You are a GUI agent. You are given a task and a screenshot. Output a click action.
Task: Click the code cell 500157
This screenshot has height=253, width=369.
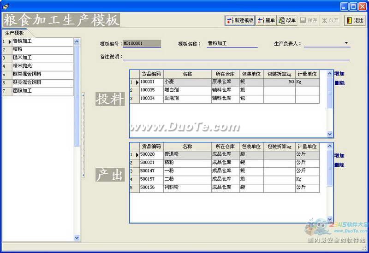(151, 179)
